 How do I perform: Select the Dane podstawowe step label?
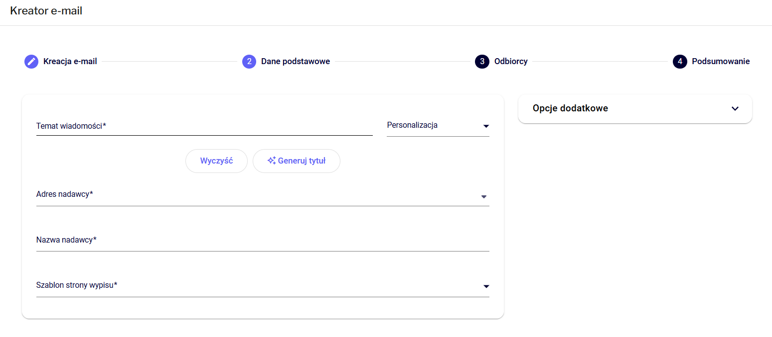click(x=295, y=62)
